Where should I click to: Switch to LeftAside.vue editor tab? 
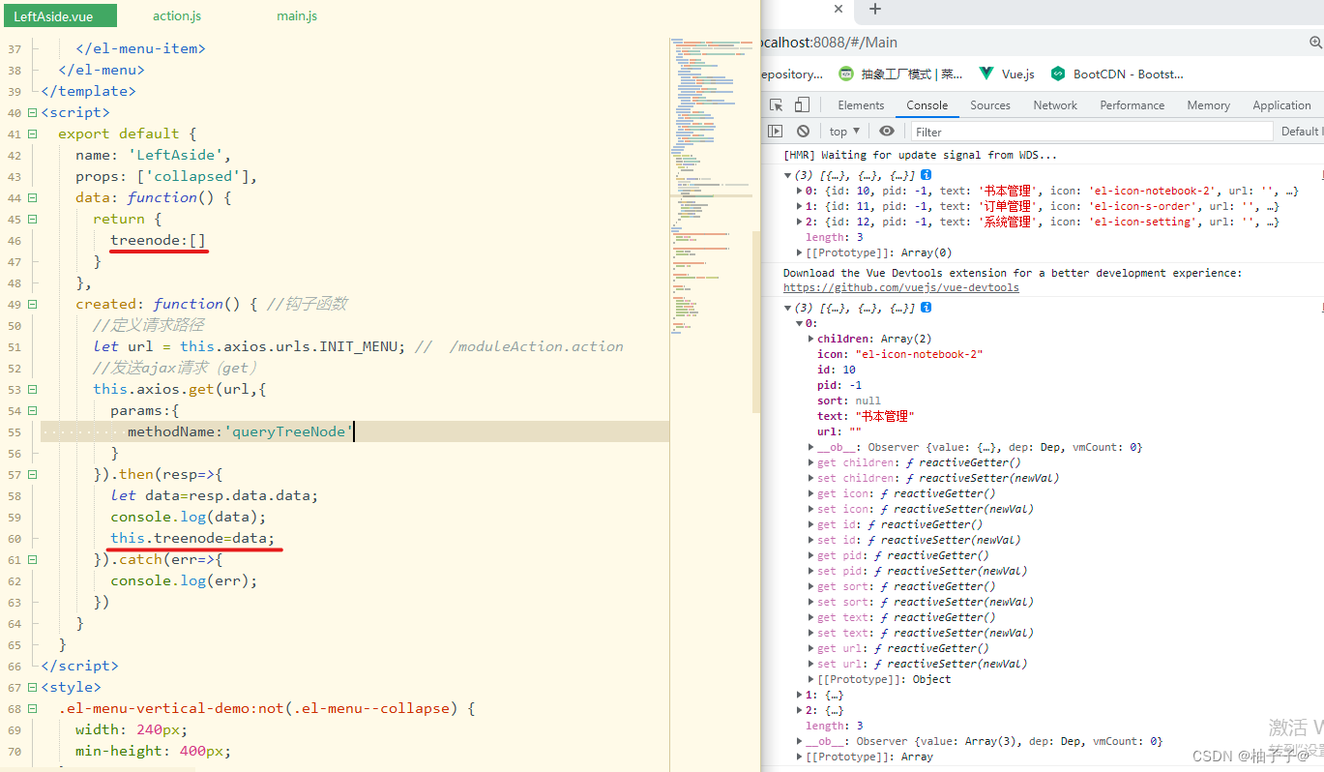click(x=59, y=15)
